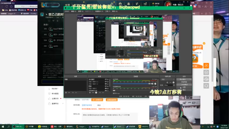Open scene transition properties gear

pos(173,83)
